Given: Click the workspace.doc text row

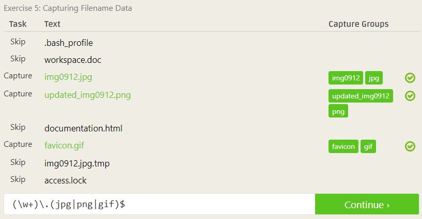Looking at the screenshot, I should [x=73, y=60].
